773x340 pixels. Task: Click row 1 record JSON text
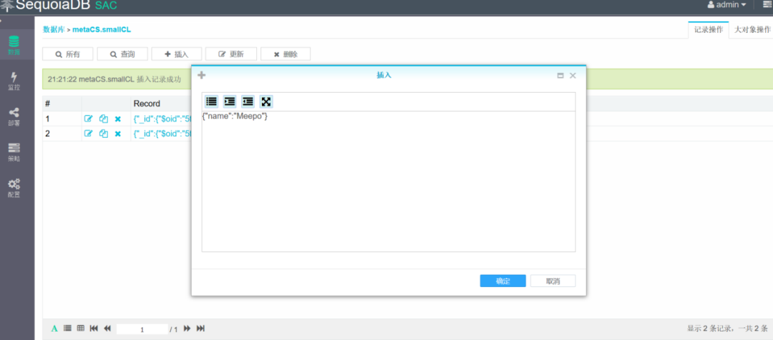pos(162,119)
